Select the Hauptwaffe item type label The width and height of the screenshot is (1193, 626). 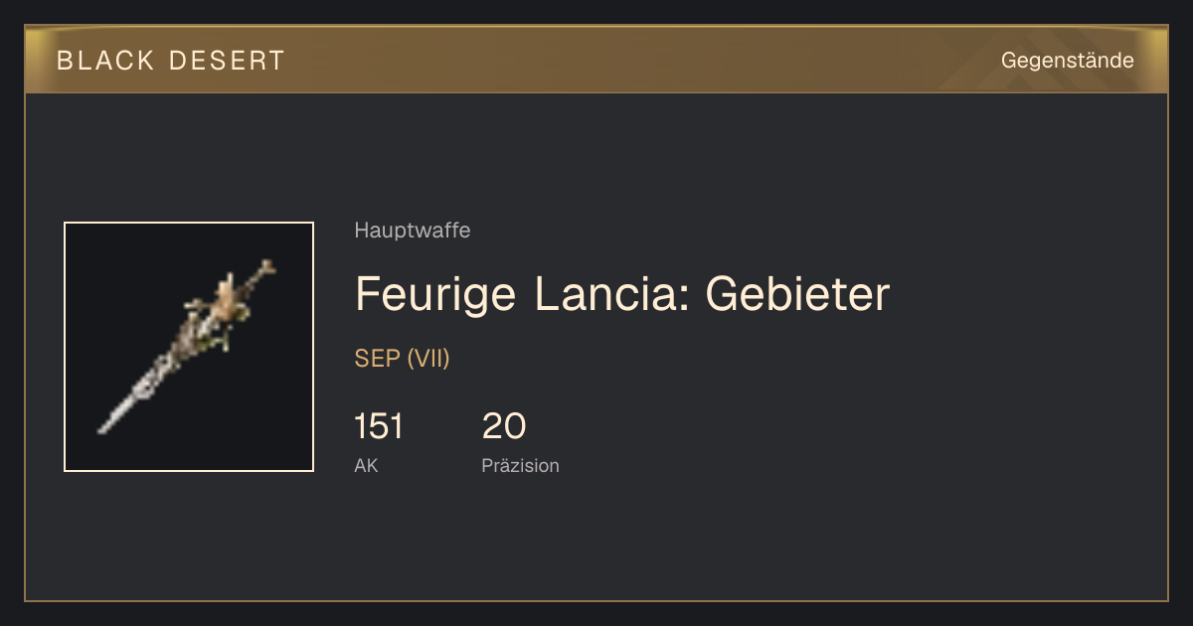click(413, 231)
